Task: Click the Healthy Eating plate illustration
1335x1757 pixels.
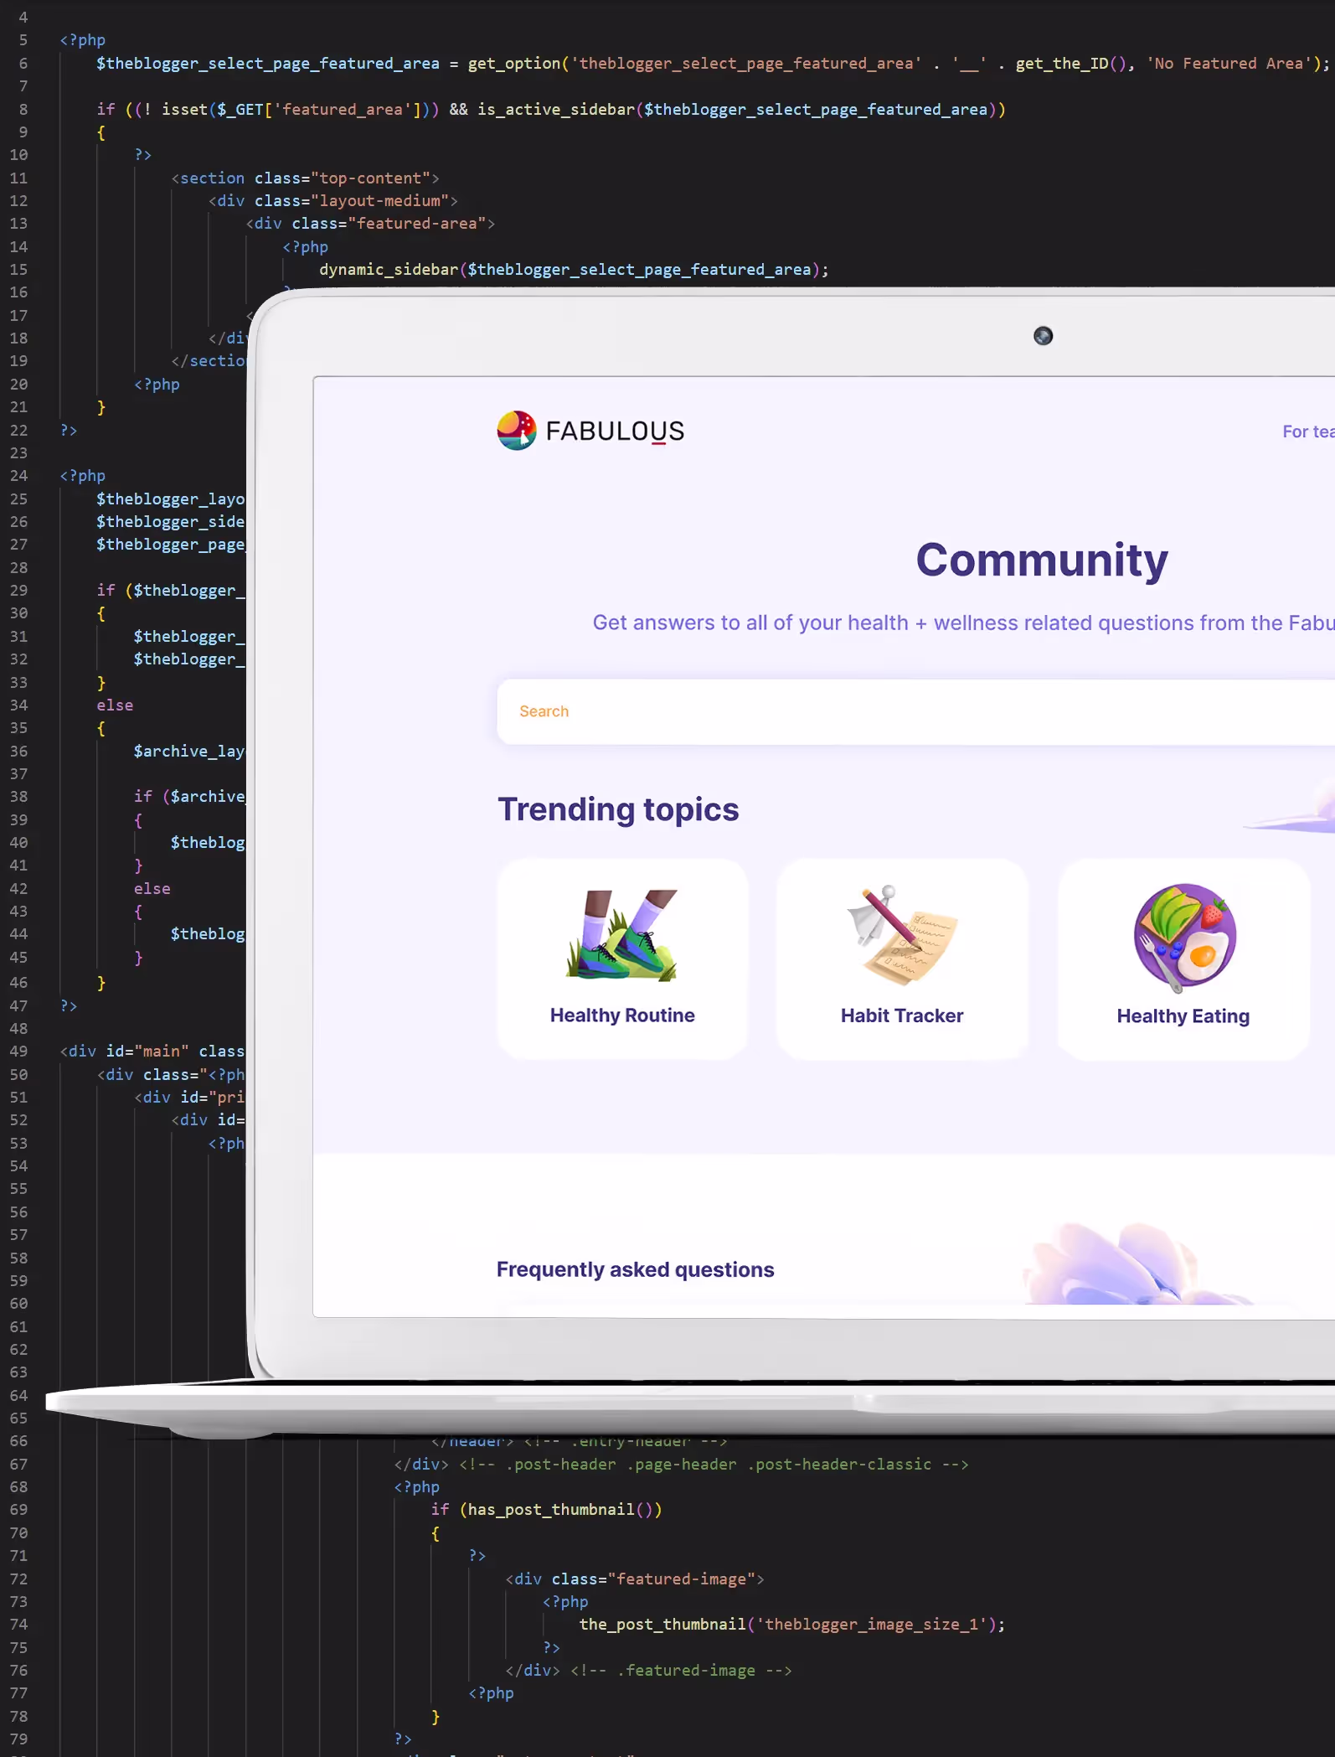Action: point(1184,937)
